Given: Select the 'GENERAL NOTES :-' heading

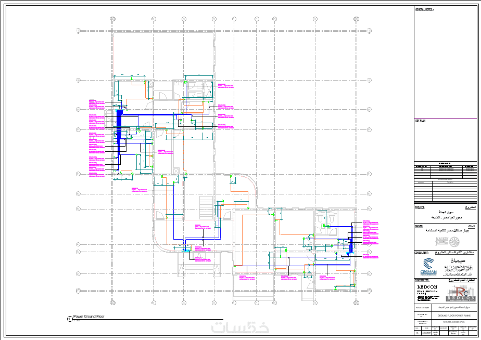Looking at the screenshot, I should click(x=425, y=9).
